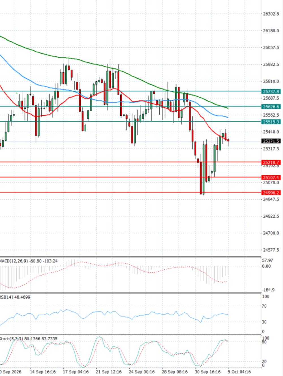The height and width of the screenshot is (376, 283).
Task: Click the 25107.4 support price label
Action: (x=271, y=178)
